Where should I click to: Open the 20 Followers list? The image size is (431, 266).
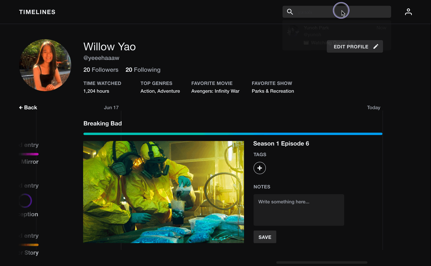tap(101, 70)
